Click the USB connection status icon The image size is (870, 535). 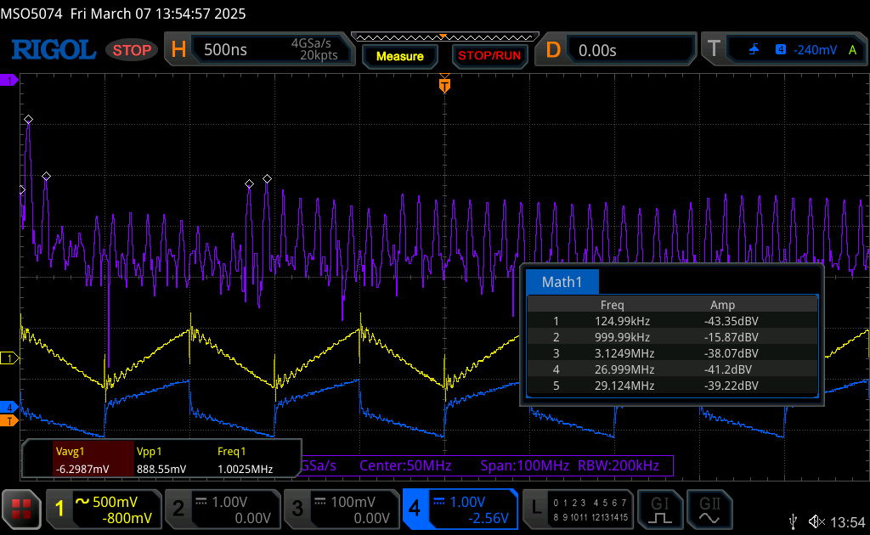tap(793, 521)
